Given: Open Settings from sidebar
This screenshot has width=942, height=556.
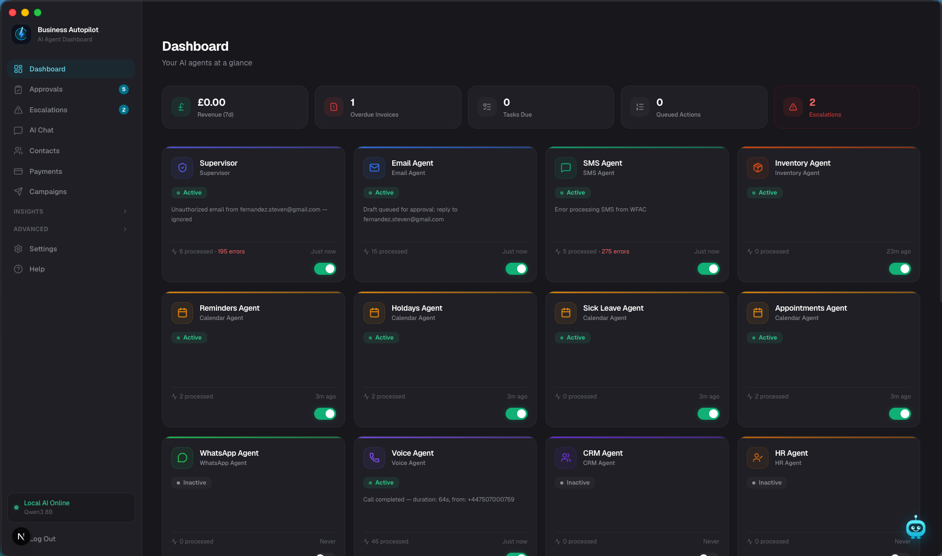Looking at the screenshot, I should 71,249.
